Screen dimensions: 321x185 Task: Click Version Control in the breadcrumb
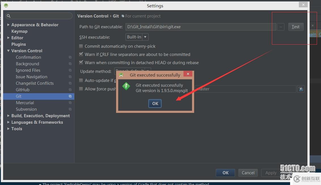pyautogui.click(x=93, y=16)
